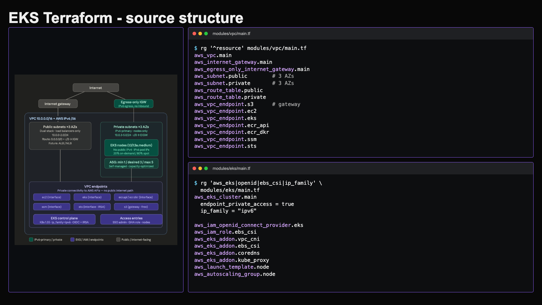
Task: Click the # gateway comment
Action: click(286, 104)
